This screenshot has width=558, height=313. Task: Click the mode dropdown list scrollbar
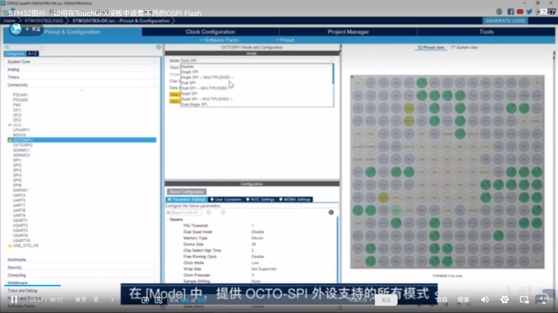[x=333, y=74]
